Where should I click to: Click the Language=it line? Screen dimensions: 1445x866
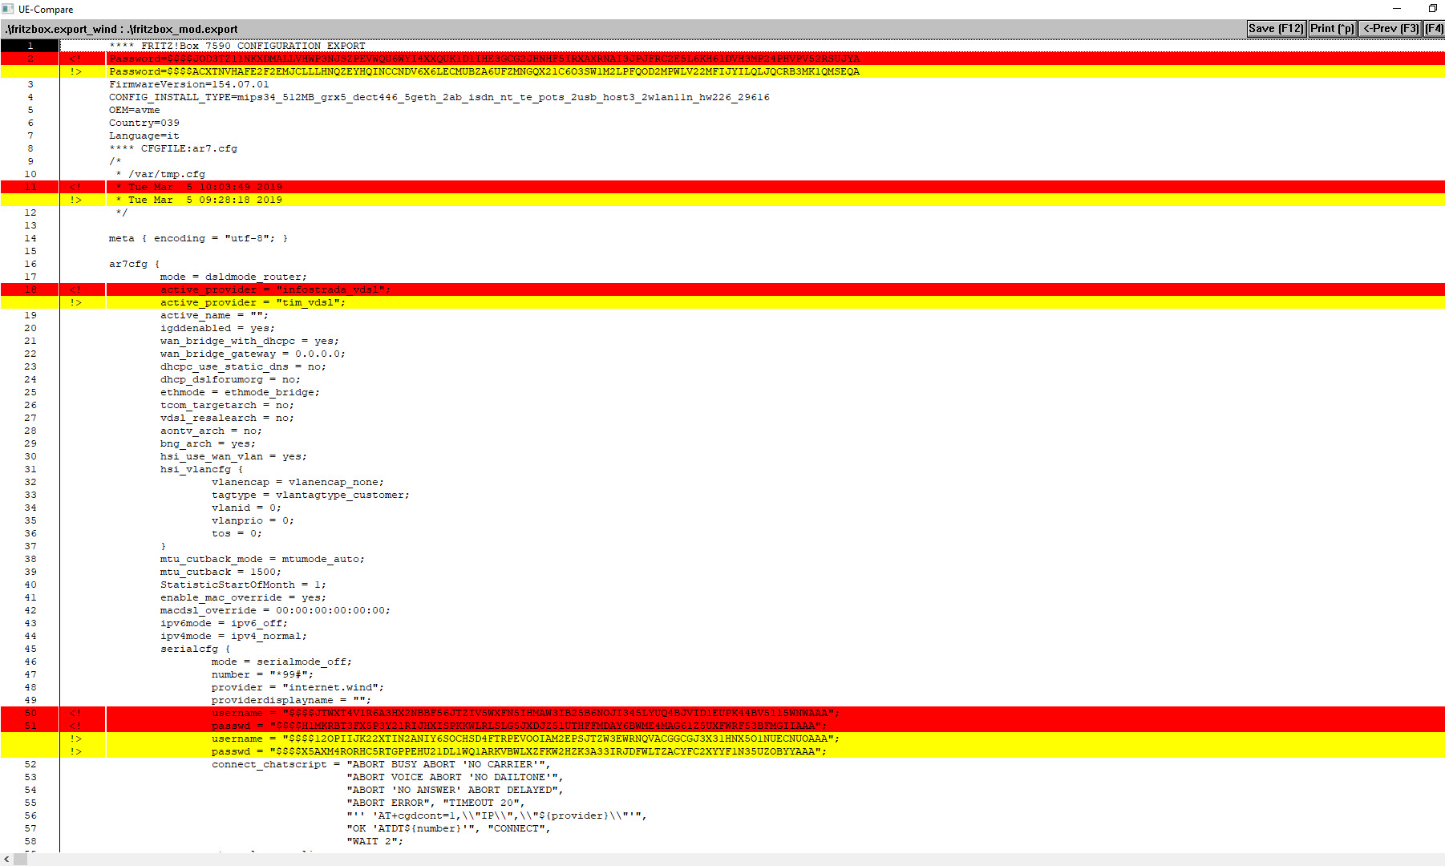pyautogui.click(x=144, y=136)
